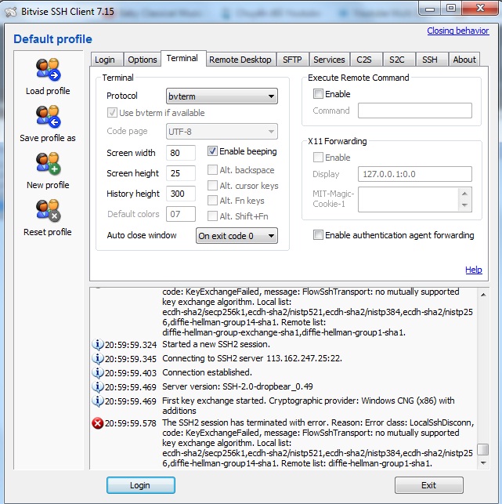Open the Remote Desktop tab
Screen dimensions: 502x504
coord(240,60)
